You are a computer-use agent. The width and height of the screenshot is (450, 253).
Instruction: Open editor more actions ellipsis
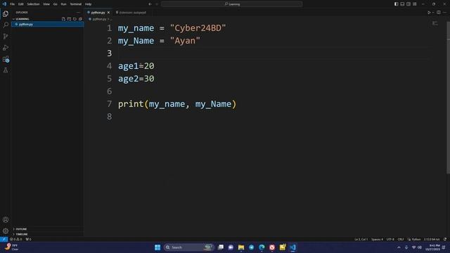pyautogui.click(x=444, y=13)
